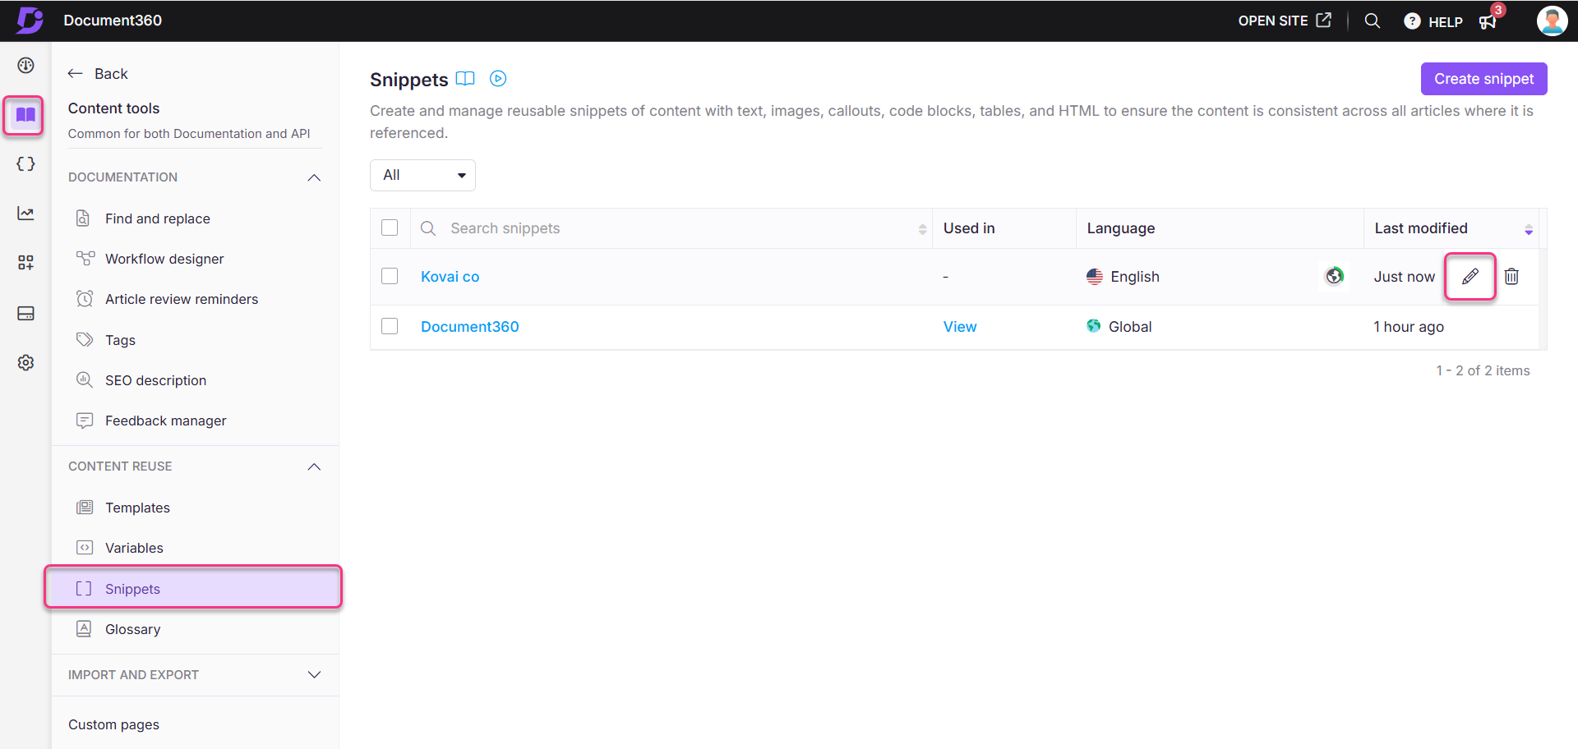Open the Kovai co snippet link
This screenshot has height=749, width=1578.
coord(450,277)
